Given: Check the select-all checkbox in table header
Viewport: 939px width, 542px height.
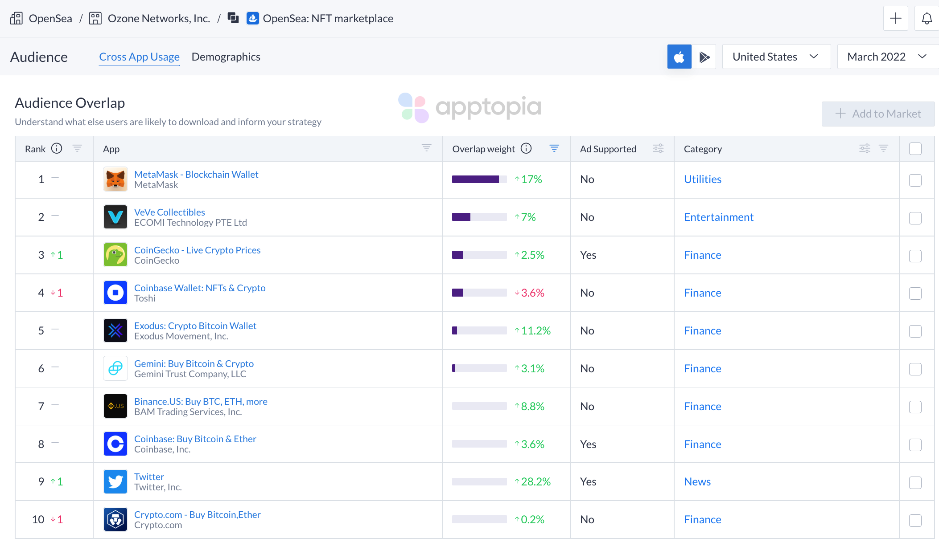Looking at the screenshot, I should click(916, 148).
